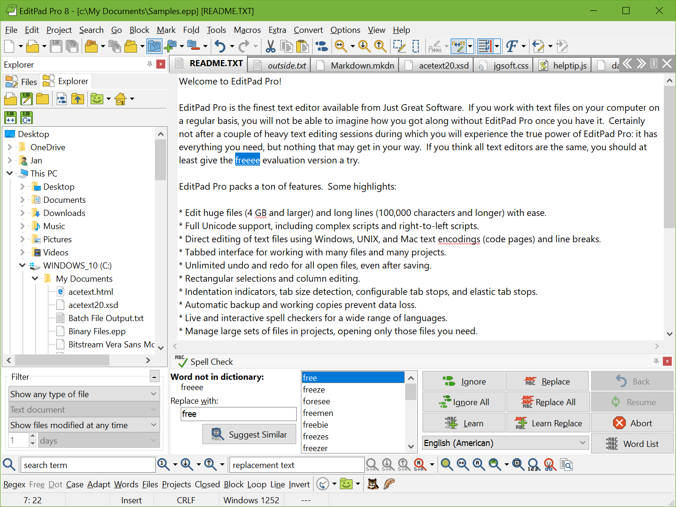Click the Spell Check ABC checkmark icon

tap(181, 361)
